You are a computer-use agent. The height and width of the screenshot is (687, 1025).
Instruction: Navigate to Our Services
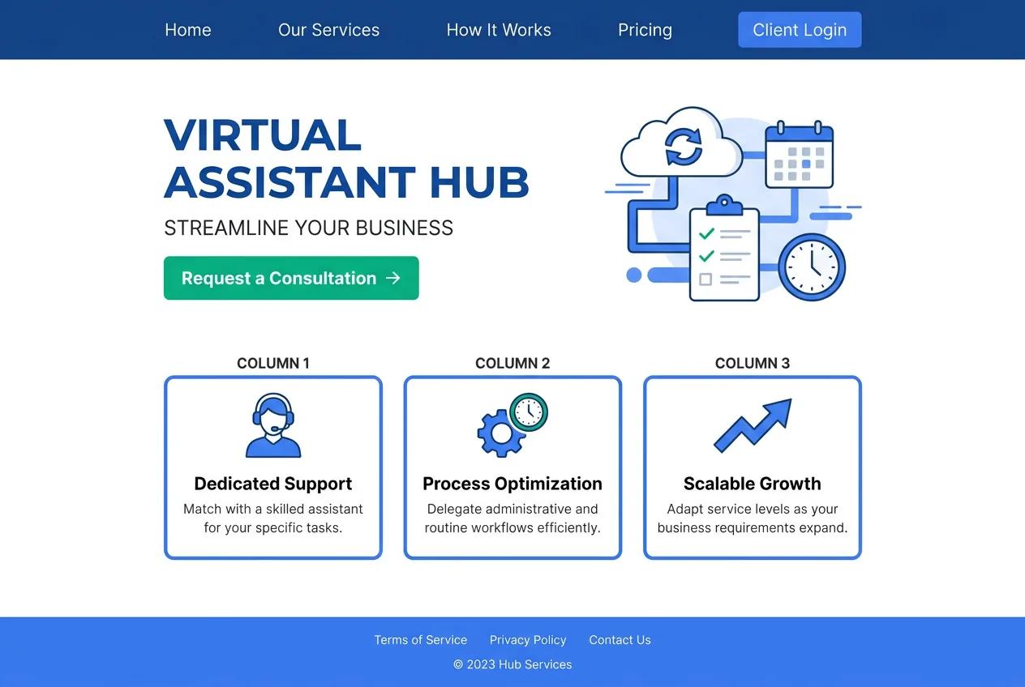pyautogui.click(x=328, y=29)
